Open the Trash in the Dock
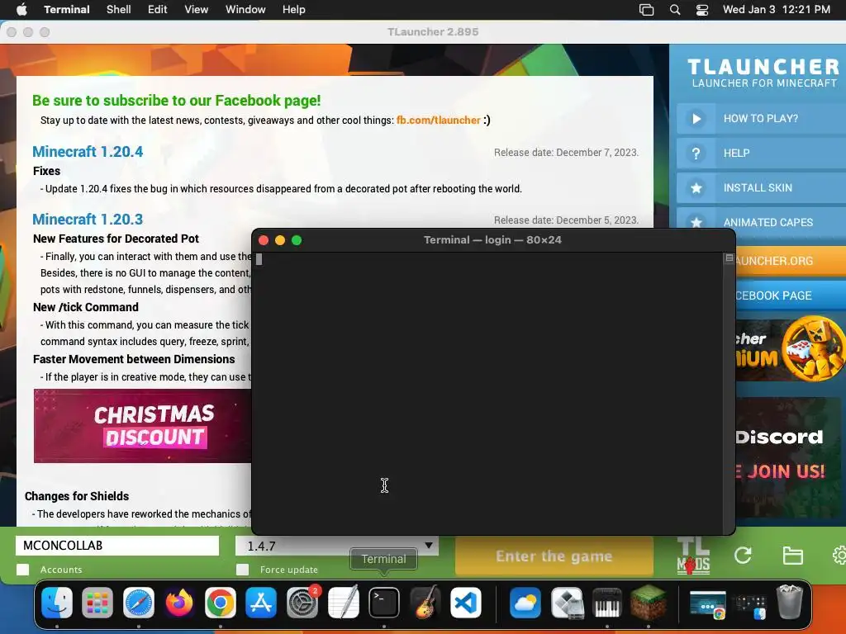The height and width of the screenshot is (634, 846). pos(789,602)
